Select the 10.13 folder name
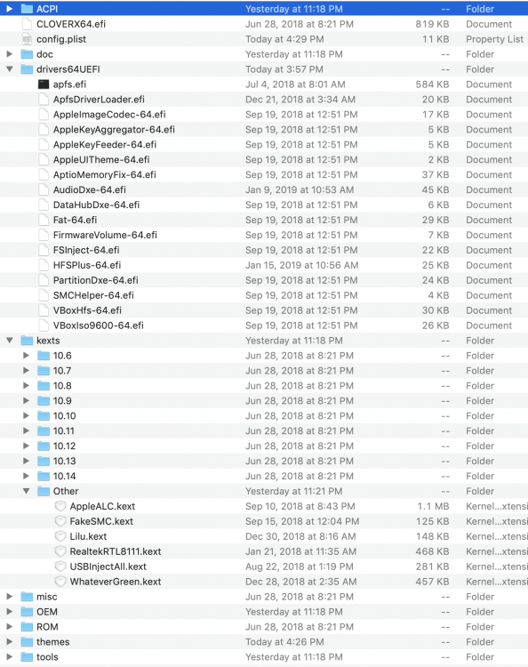The height and width of the screenshot is (667, 528). 65,461
